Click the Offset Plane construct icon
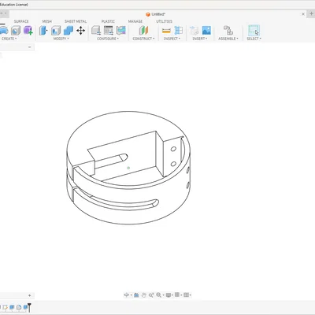 [143, 31]
